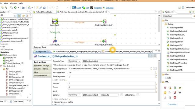Toggle the CSV options checkbox
Screen dimensions: 195x110
[54, 80]
